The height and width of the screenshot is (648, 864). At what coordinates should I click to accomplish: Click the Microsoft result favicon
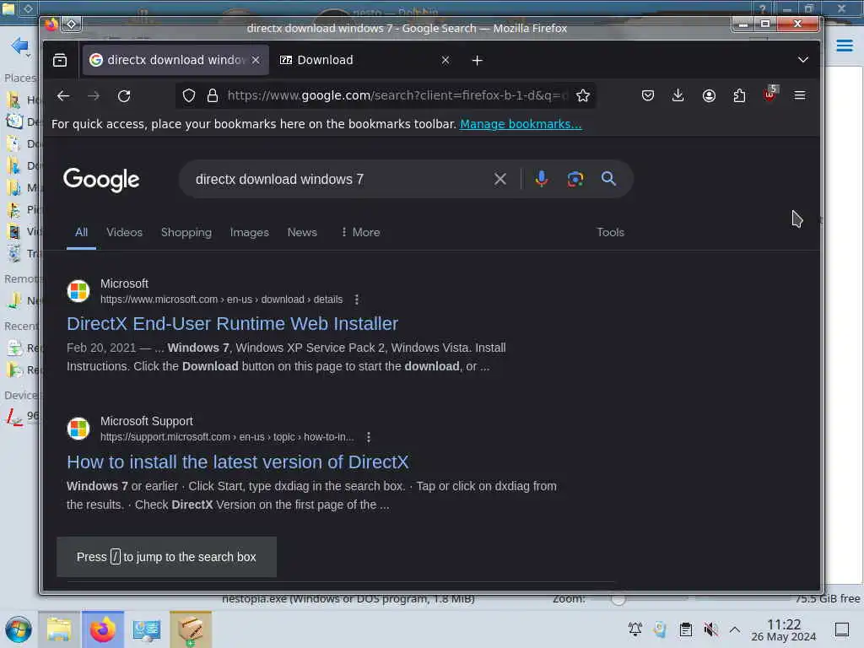point(78,291)
